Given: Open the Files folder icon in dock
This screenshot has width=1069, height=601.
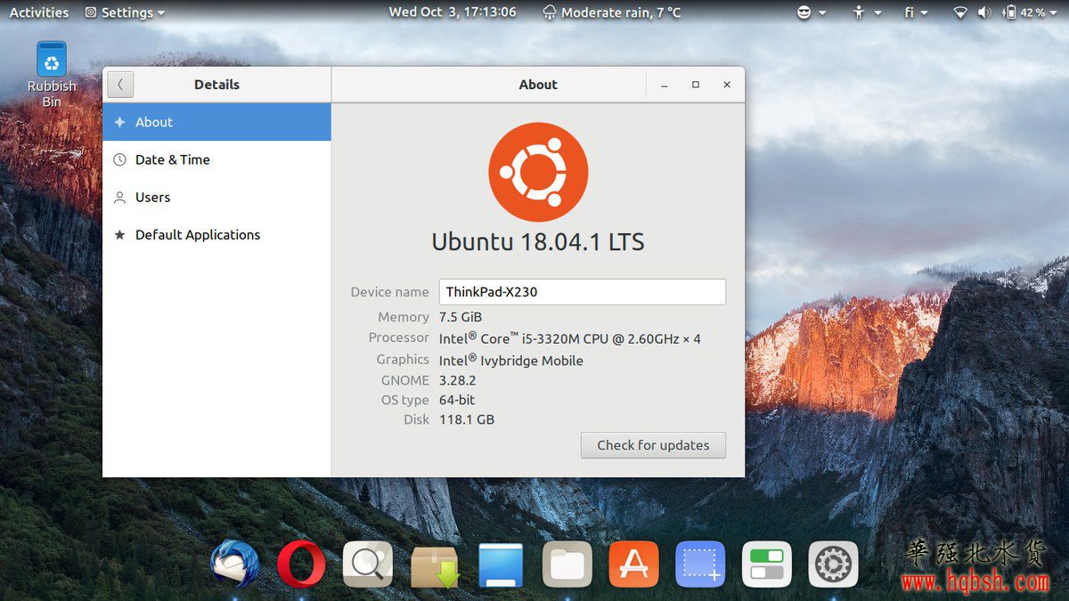Looking at the screenshot, I should (x=567, y=564).
